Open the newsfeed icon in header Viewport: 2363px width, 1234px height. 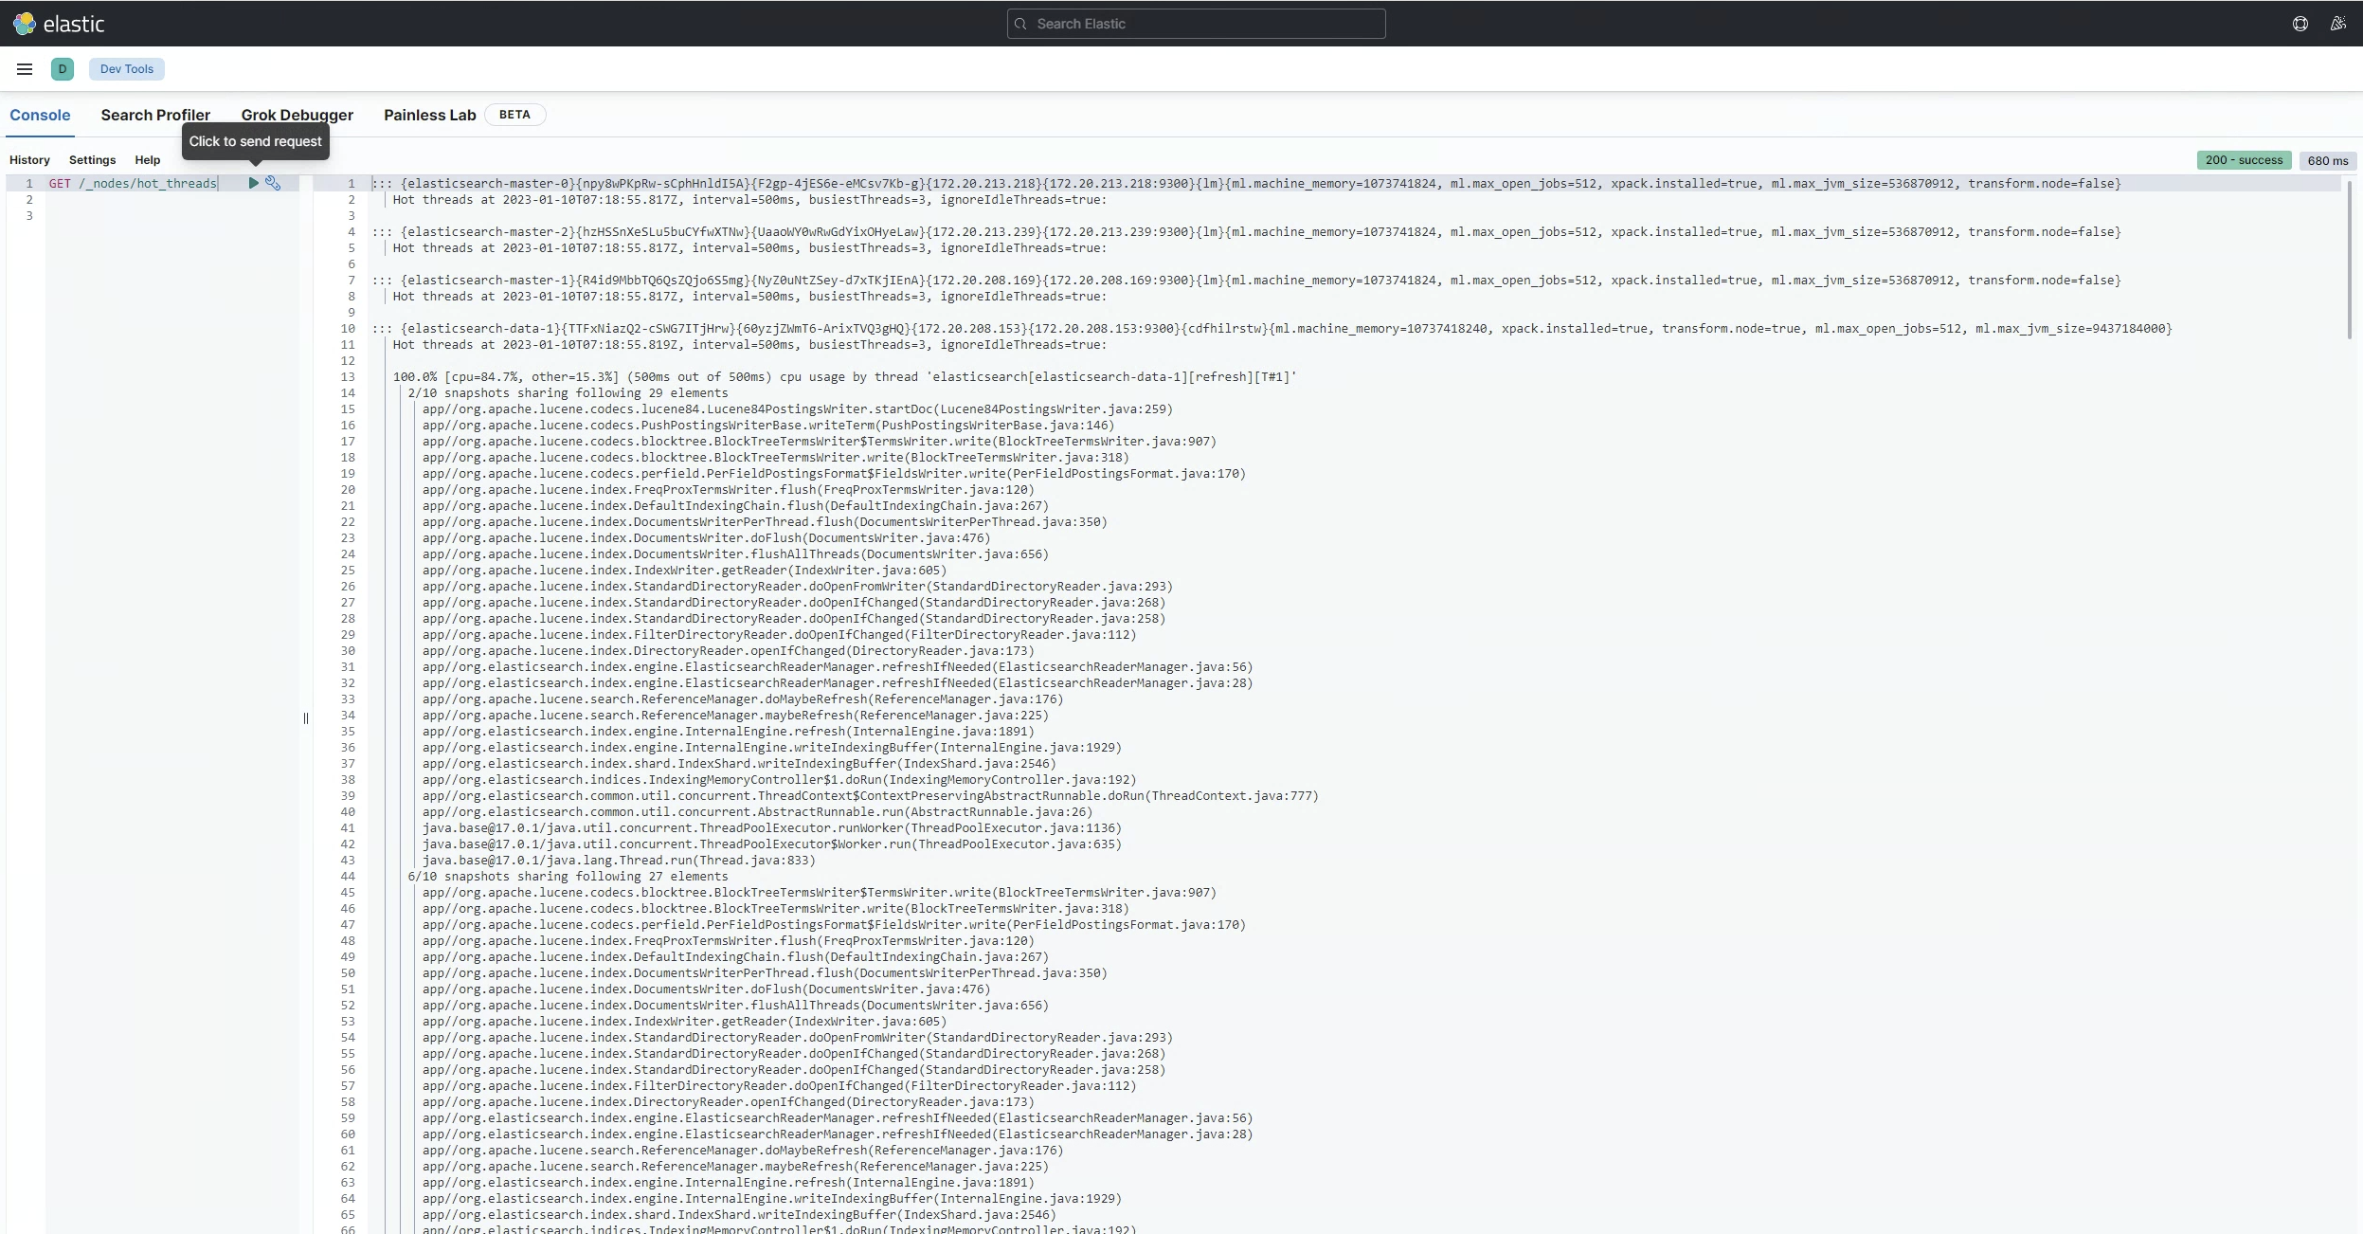tap(2337, 24)
